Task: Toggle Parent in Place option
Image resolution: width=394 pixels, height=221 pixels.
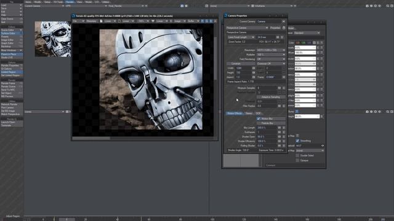Action: [x=12, y=54]
